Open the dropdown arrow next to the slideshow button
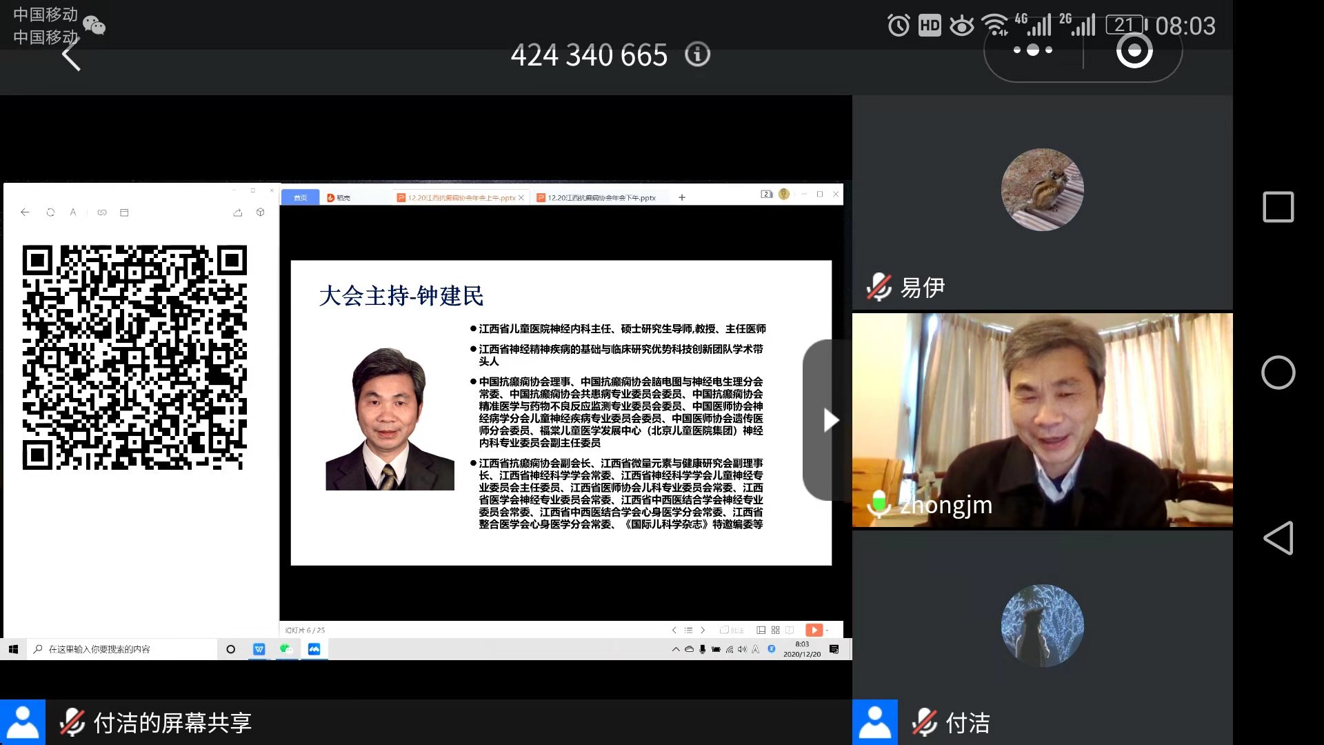Viewport: 1324px width, 745px height. tap(827, 629)
